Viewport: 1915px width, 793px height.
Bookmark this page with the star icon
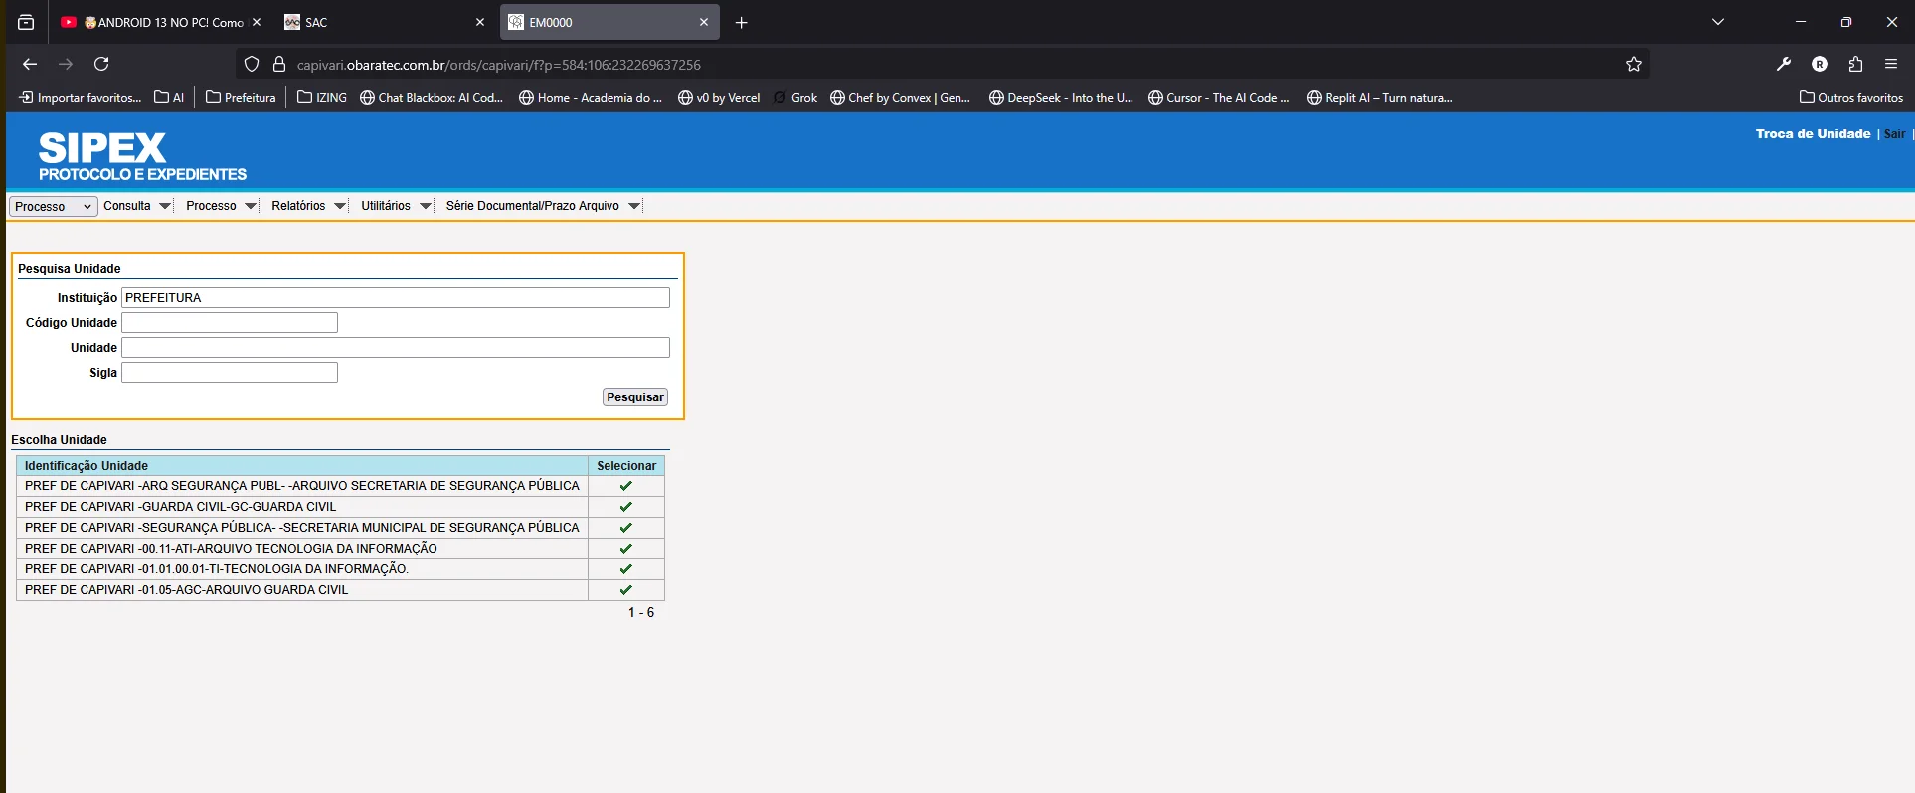(x=1633, y=65)
